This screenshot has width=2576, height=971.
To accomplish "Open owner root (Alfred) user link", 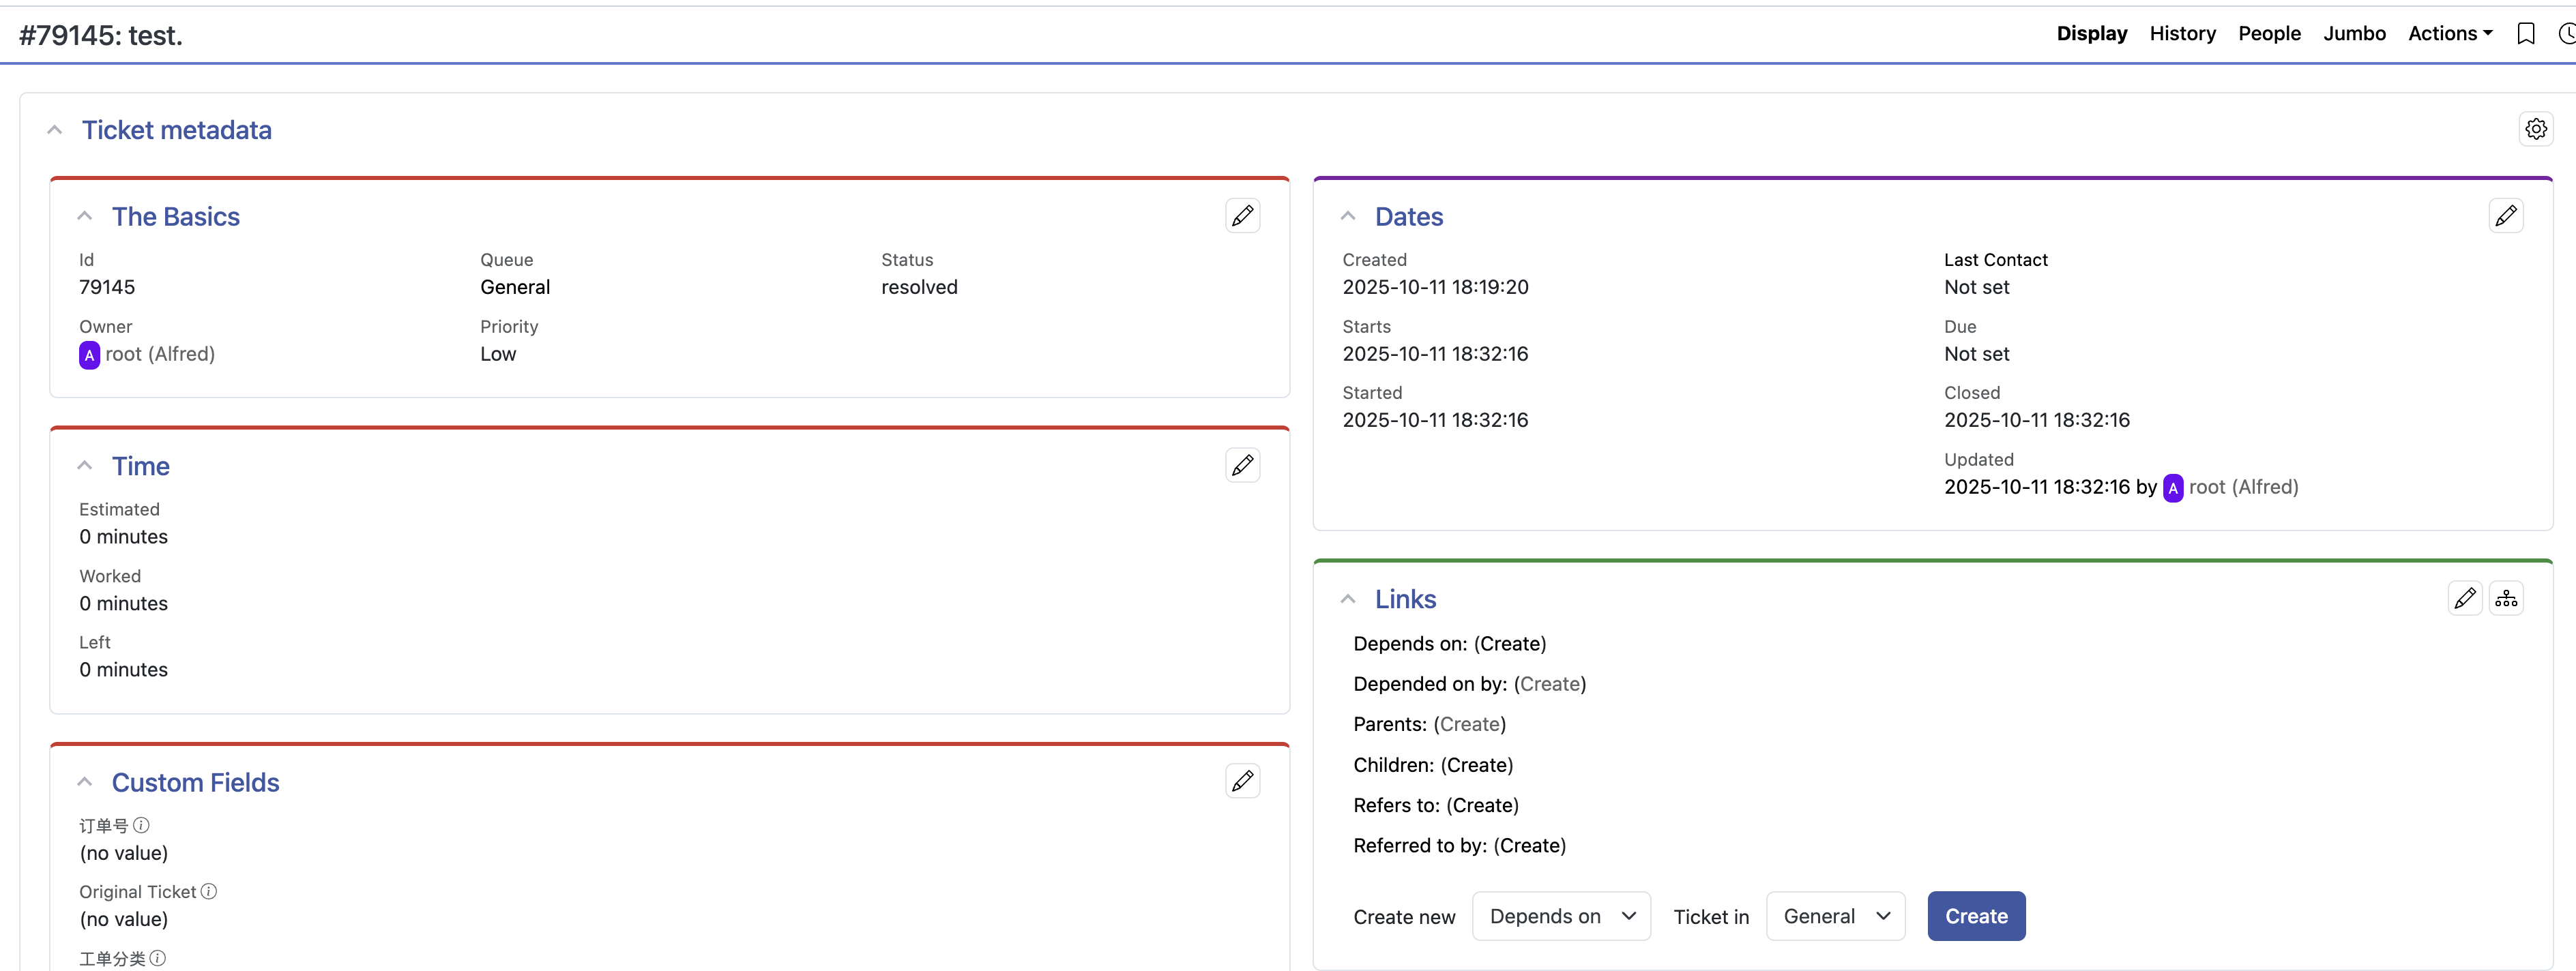I will coord(160,354).
